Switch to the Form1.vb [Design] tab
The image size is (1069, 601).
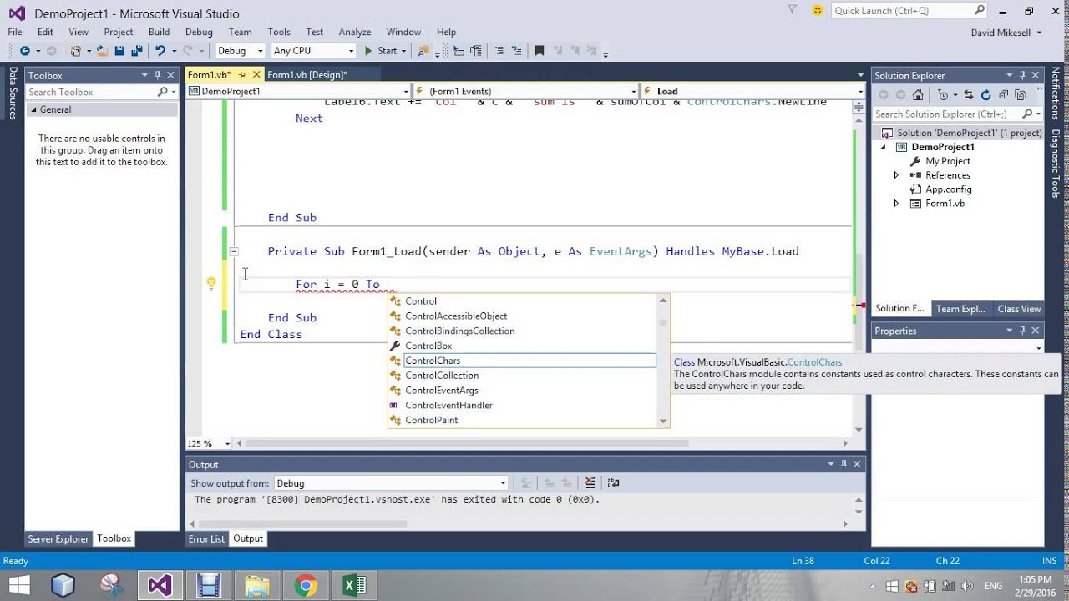click(307, 75)
